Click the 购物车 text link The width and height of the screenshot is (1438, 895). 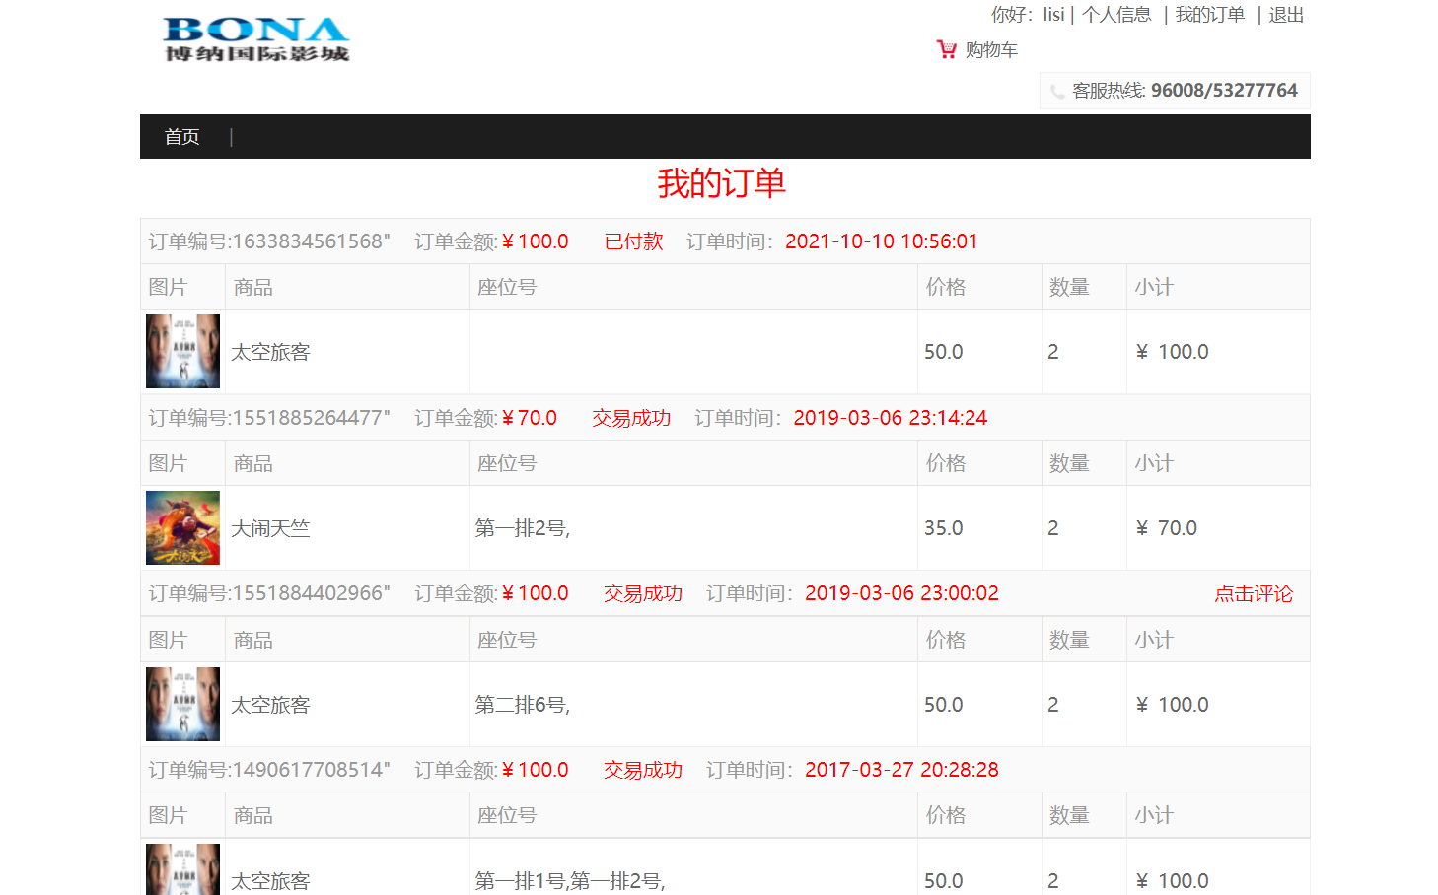pos(991,50)
